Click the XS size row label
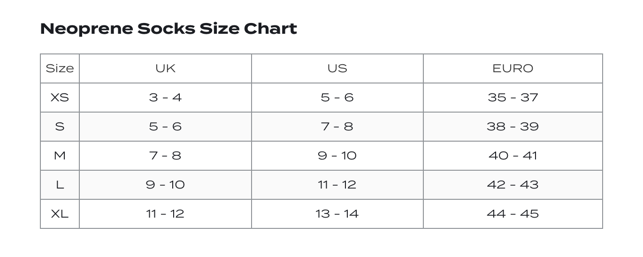This screenshot has width=643, height=257. pyautogui.click(x=60, y=98)
